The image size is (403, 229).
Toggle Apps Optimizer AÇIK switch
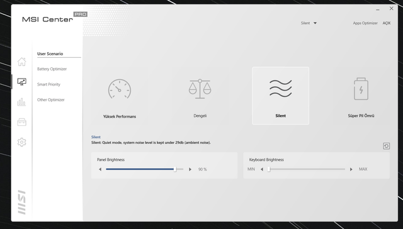point(386,23)
